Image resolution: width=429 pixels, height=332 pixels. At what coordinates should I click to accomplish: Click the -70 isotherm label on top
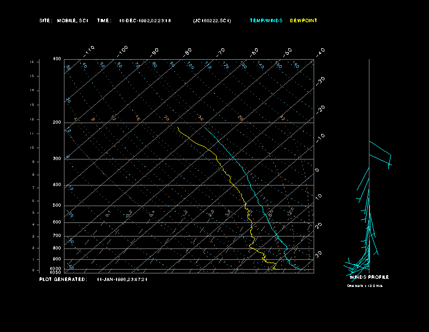pyautogui.click(x=221, y=53)
